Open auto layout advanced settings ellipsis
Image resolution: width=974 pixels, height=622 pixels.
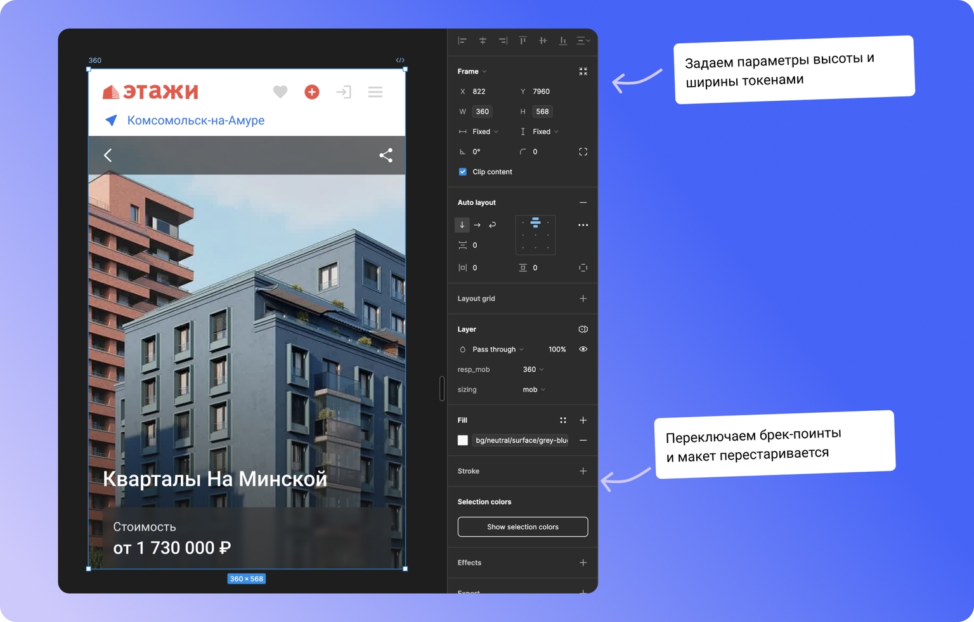[583, 225]
